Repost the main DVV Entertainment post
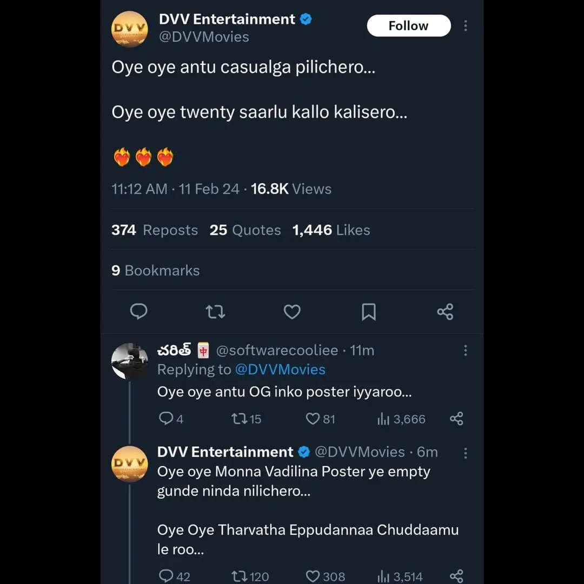This screenshot has height=584, width=584. [215, 311]
